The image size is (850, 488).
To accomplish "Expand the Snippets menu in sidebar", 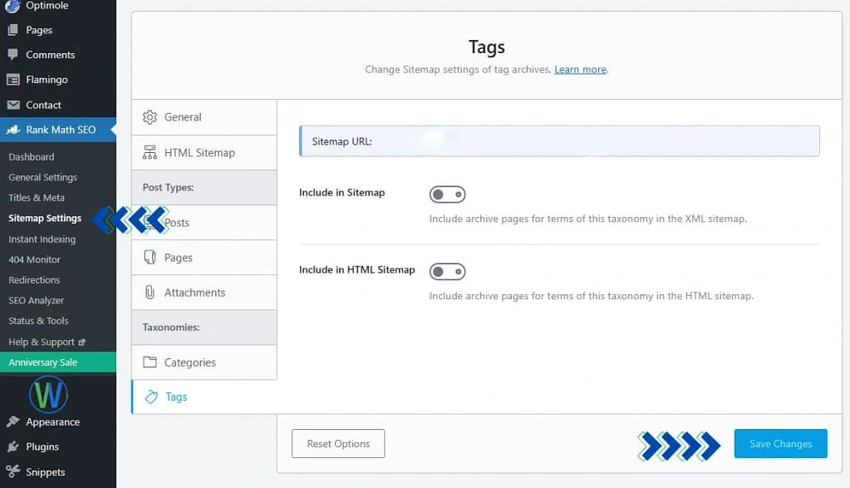I will click(45, 472).
